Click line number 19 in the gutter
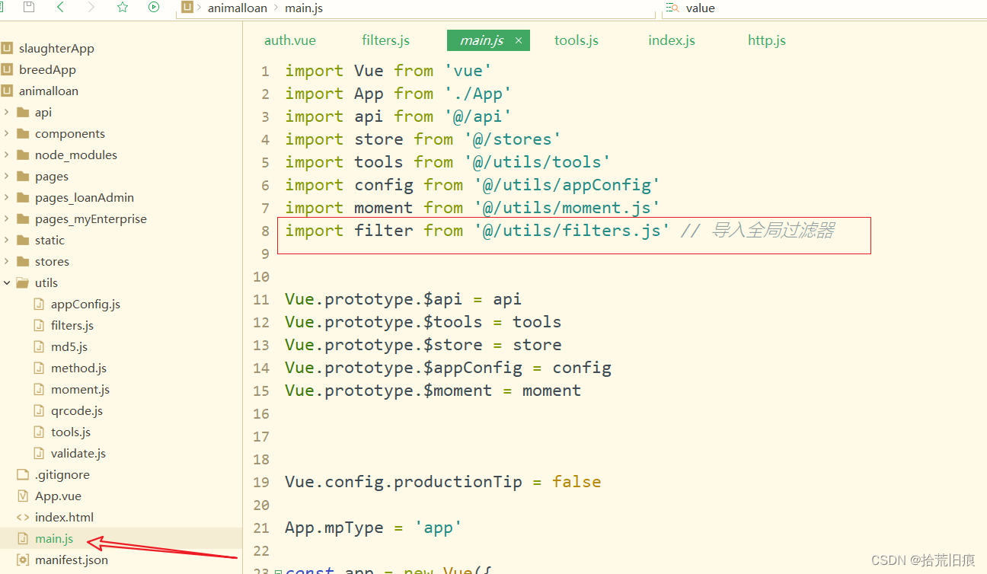The image size is (987, 574). (261, 482)
